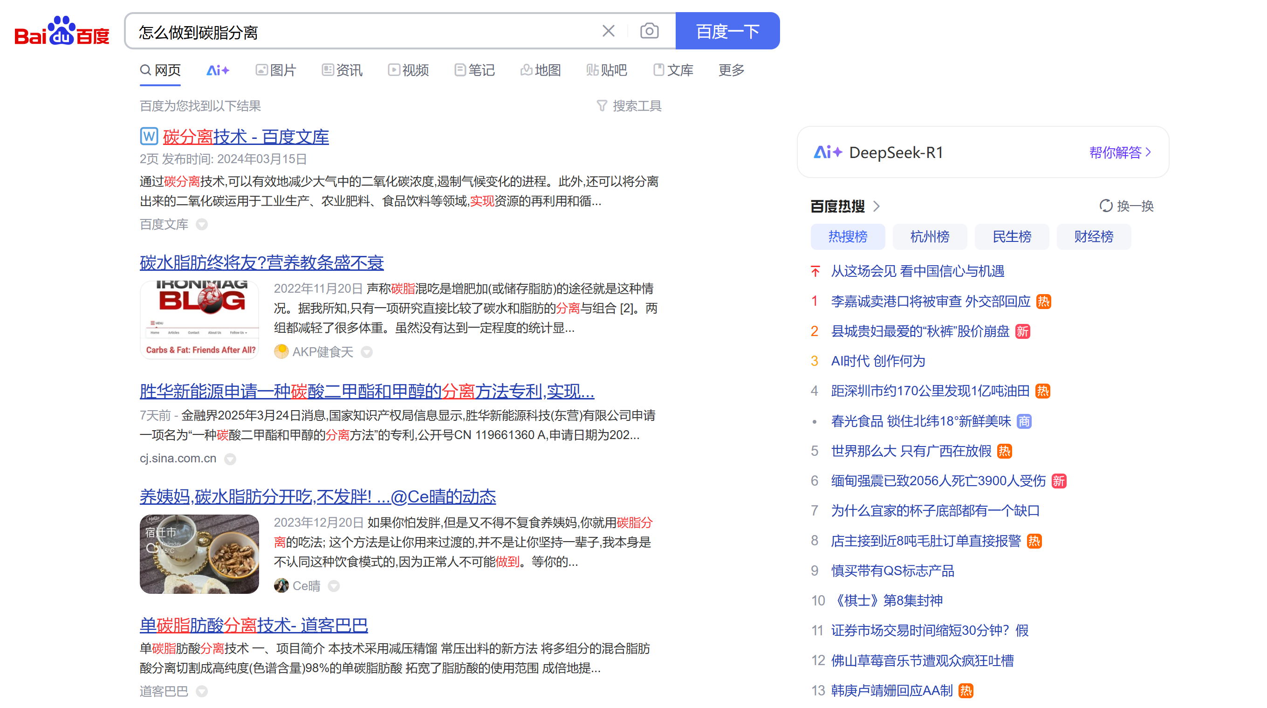Switch to 视频 tab
Screen dimensions: 1267x708
pyautogui.click(x=408, y=70)
